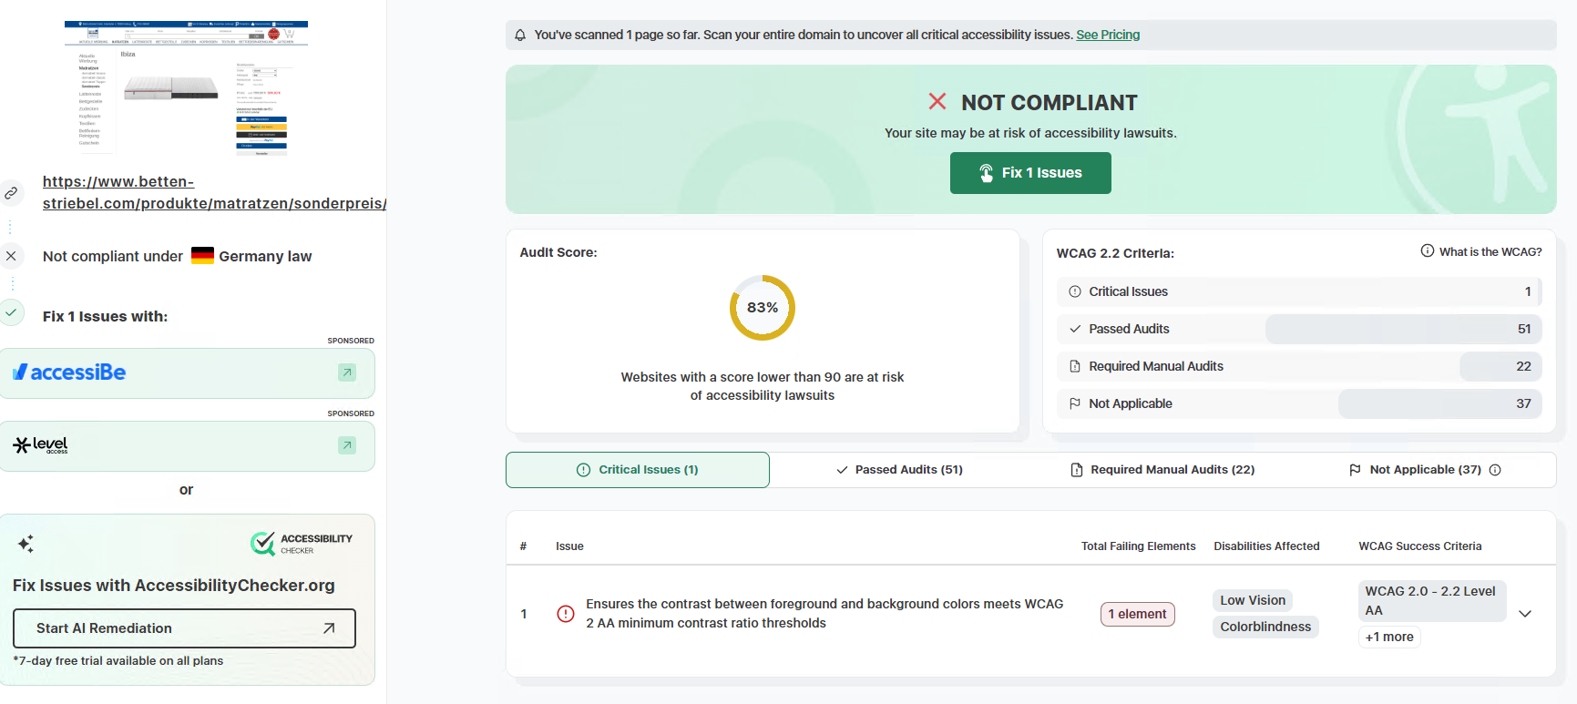This screenshot has width=1577, height=704.
Task: Show the +1 more WCAG criteria
Action: pyautogui.click(x=1389, y=637)
